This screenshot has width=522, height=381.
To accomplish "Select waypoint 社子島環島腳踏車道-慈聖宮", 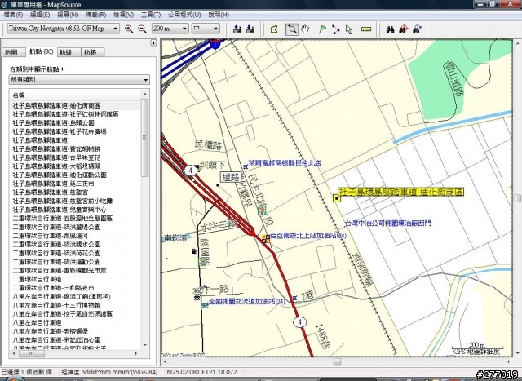I will (75, 193).
